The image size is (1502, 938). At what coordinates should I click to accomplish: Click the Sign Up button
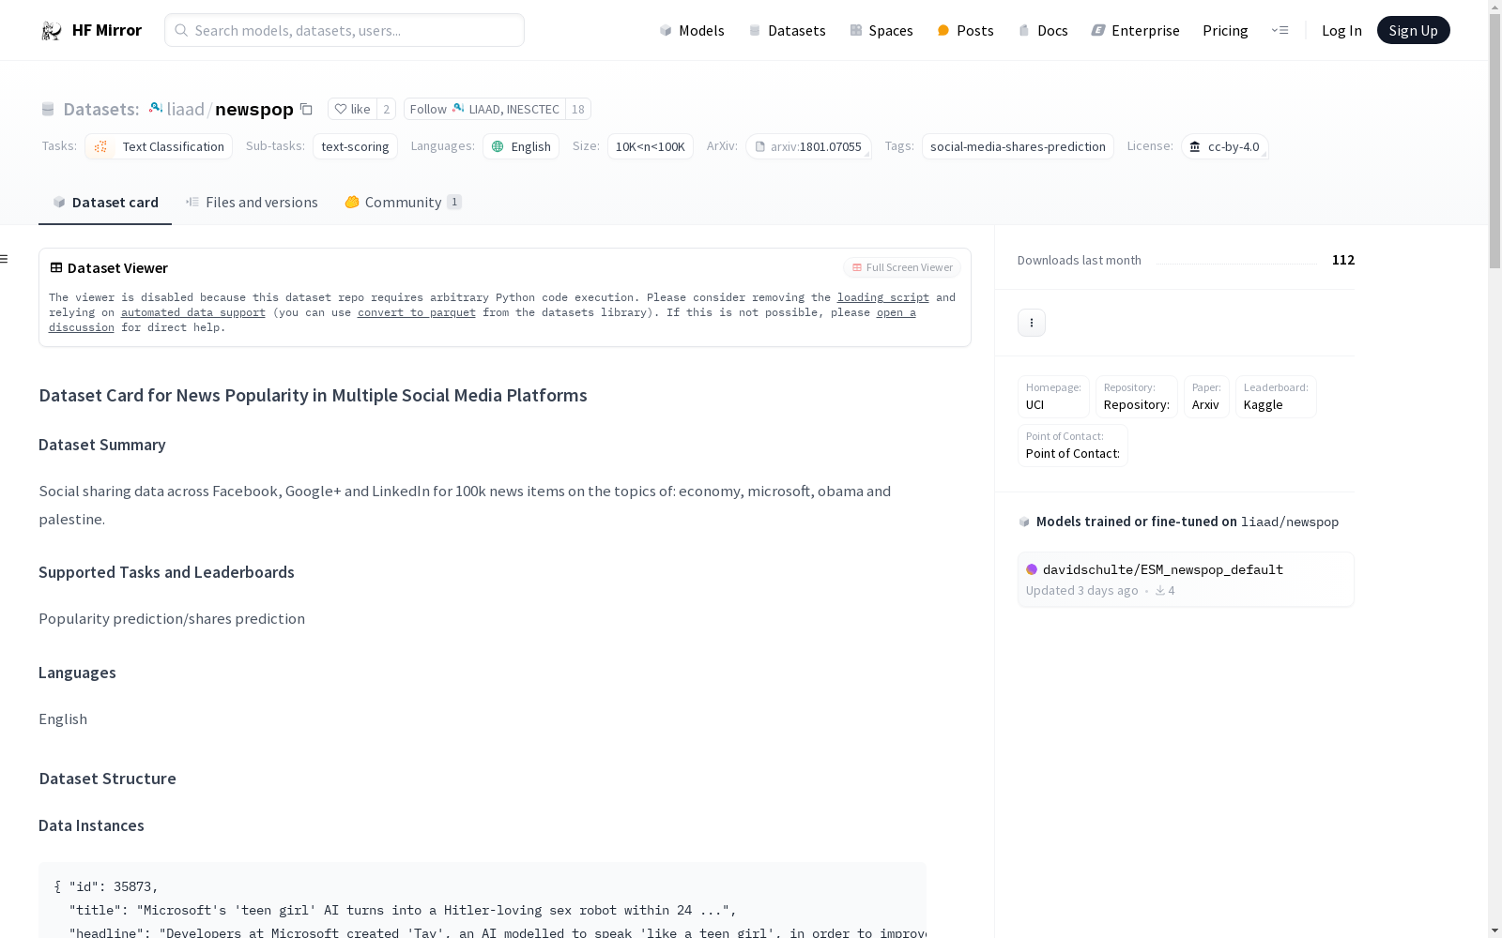coord(1413,30)
